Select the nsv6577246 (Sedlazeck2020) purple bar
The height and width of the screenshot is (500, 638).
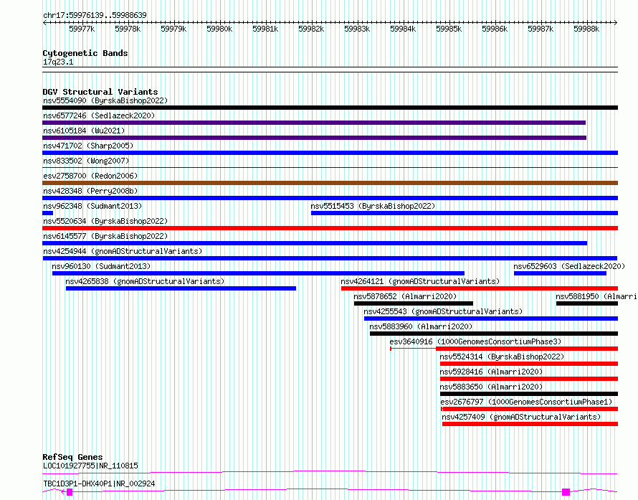coord(314,123)
